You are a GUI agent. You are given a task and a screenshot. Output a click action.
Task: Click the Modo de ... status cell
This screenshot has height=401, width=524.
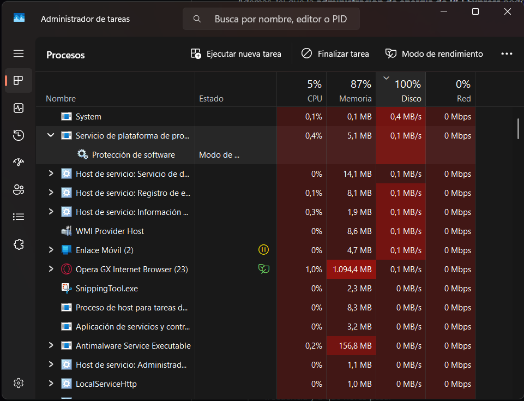(236, 155)
